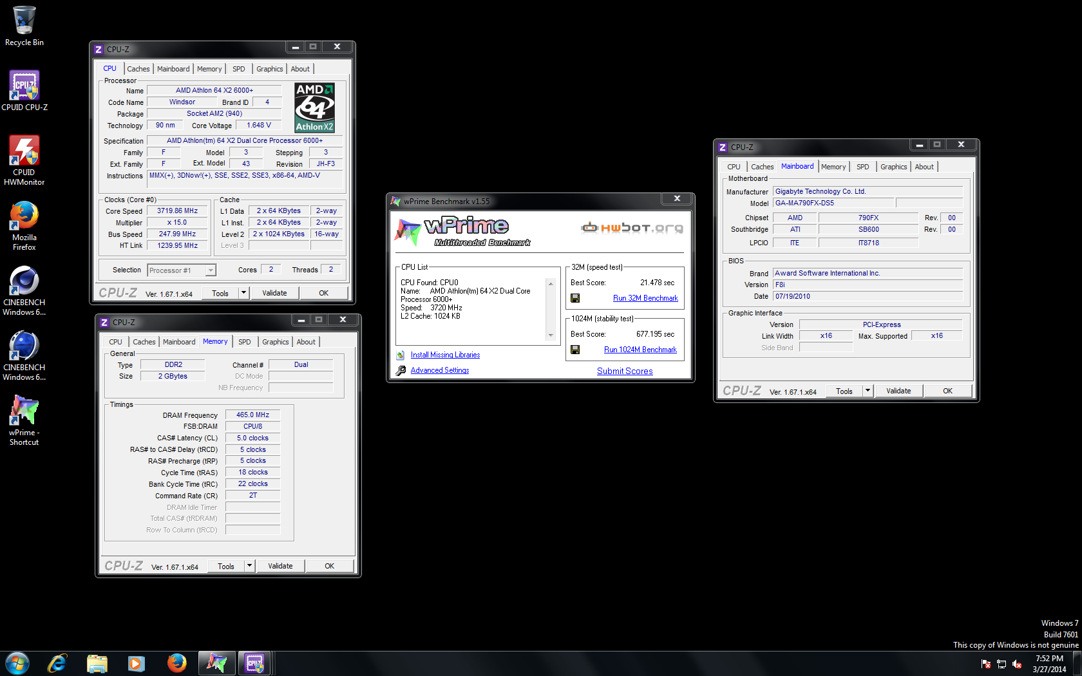1082x676 pixels.
Task: Click the Command Rate value 2T
Action: coord(252,495)
